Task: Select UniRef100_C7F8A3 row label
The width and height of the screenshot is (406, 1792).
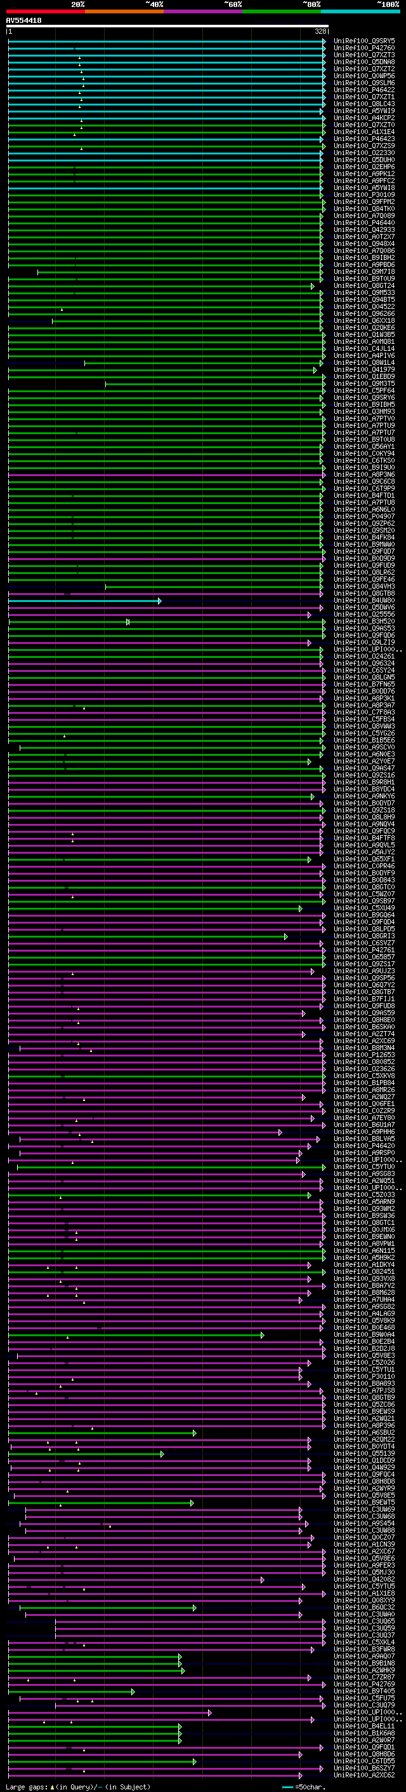Action: tap(364, 713)
